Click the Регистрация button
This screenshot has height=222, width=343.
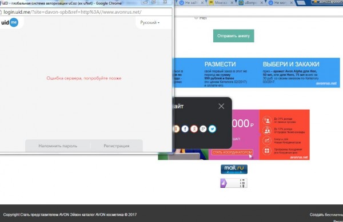click(x=117, y=146)
